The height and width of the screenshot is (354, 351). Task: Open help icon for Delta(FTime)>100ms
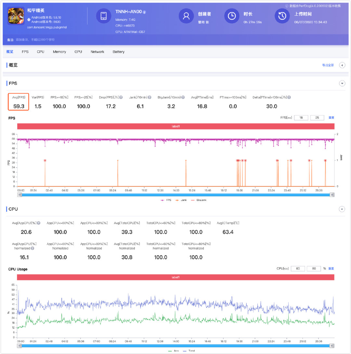289,97
